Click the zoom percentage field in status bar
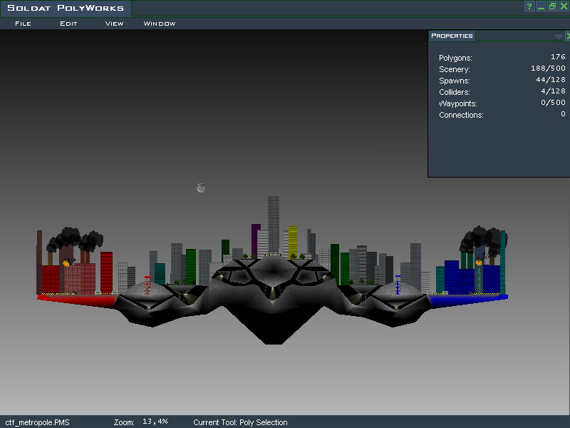Screen dimensions: 570x428 tap(155, 422)
